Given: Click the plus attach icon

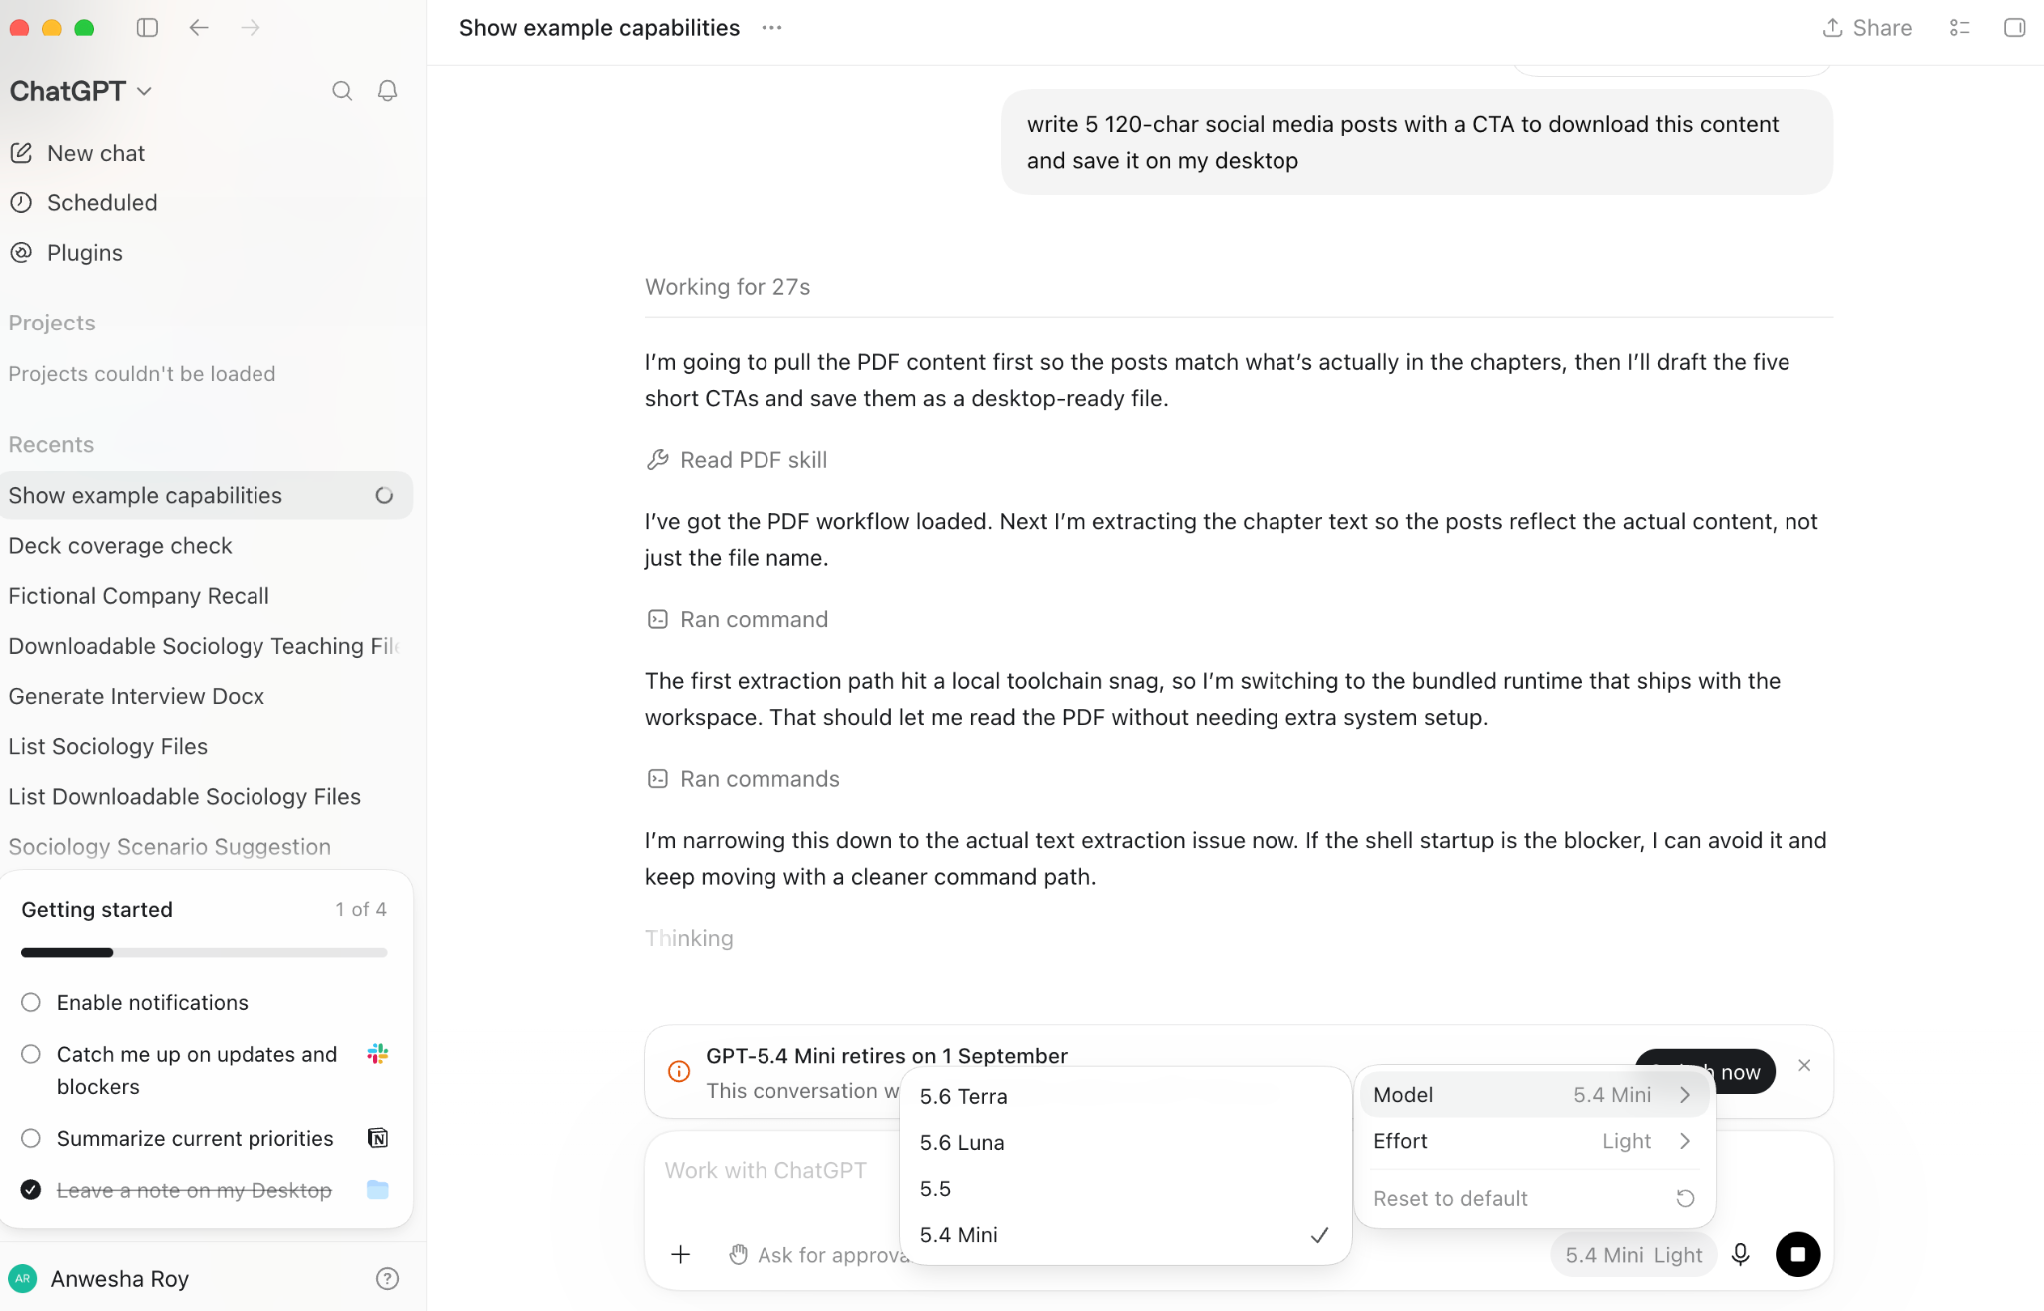Looking at the screenshot, I should point(681,1254).
